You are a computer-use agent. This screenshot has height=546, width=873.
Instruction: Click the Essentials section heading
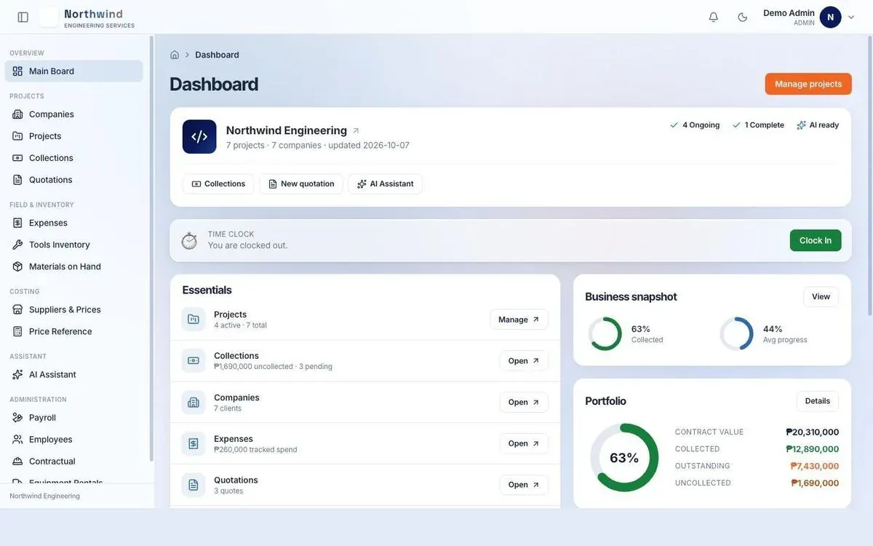[x=207, y=290]
